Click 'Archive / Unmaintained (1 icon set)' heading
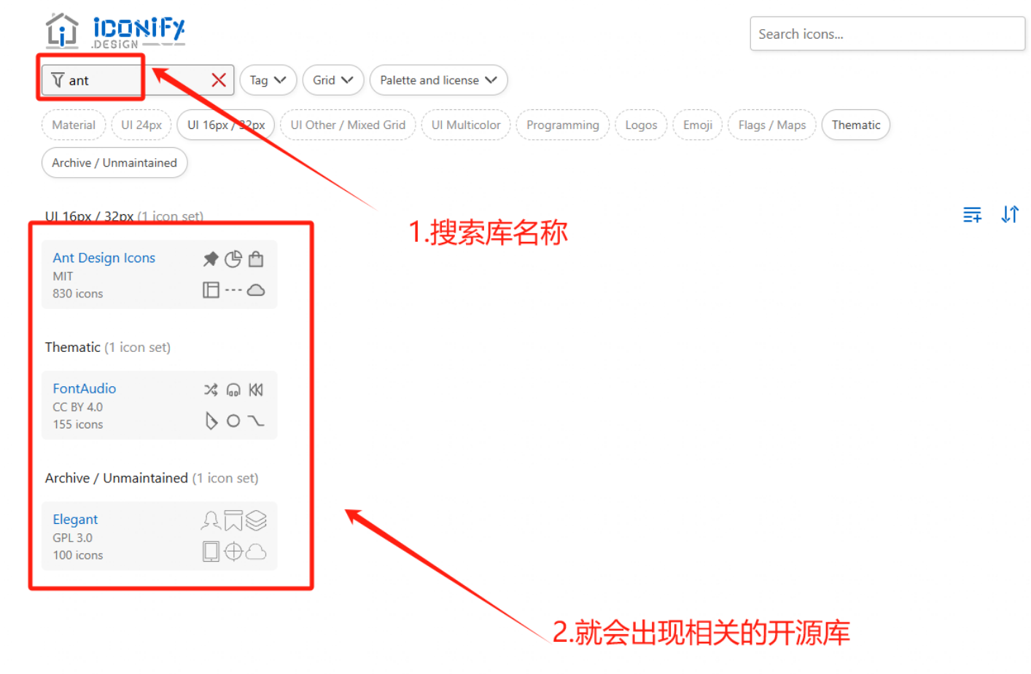The image size is (1031, 674). click(152, 478)
